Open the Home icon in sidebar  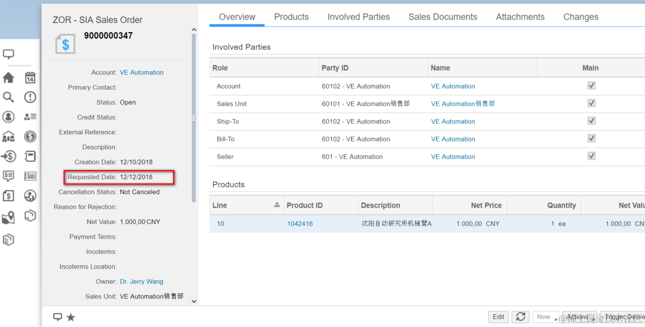pyautogui.click(x=8, y=78)
